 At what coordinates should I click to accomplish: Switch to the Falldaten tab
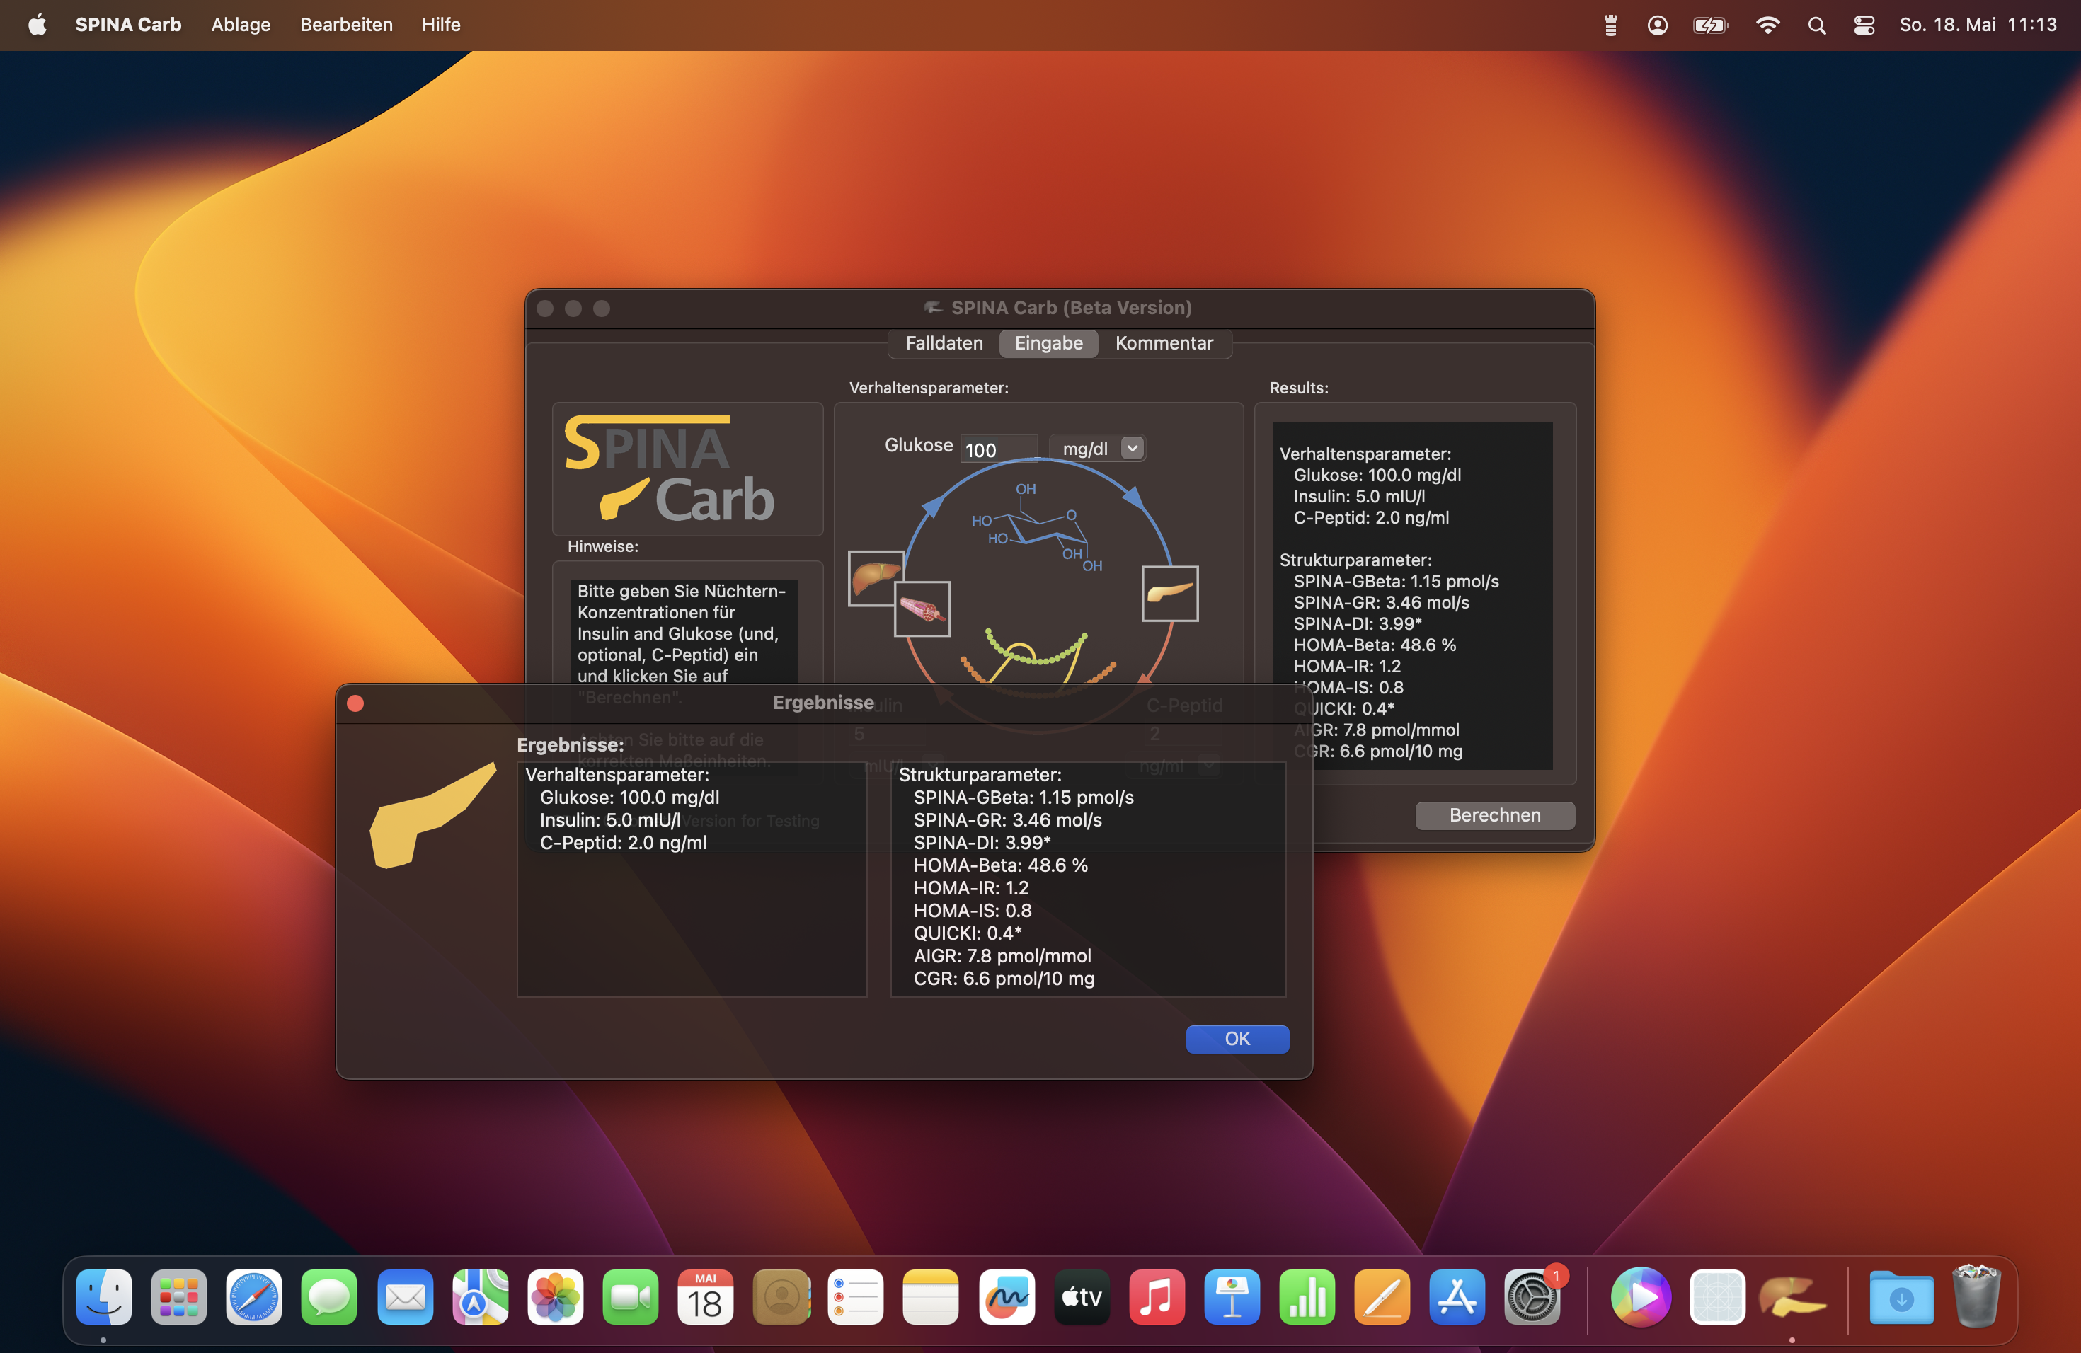944,343
